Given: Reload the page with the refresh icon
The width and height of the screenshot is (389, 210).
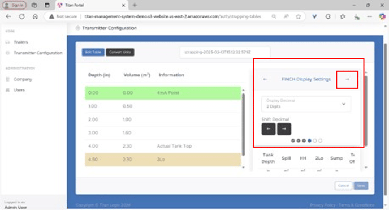Looking at the screenshot, I should coord(22,16).
